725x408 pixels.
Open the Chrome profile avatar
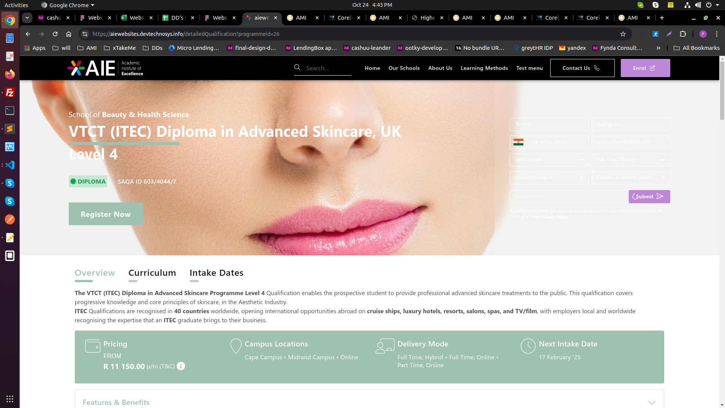coord(703,34)
